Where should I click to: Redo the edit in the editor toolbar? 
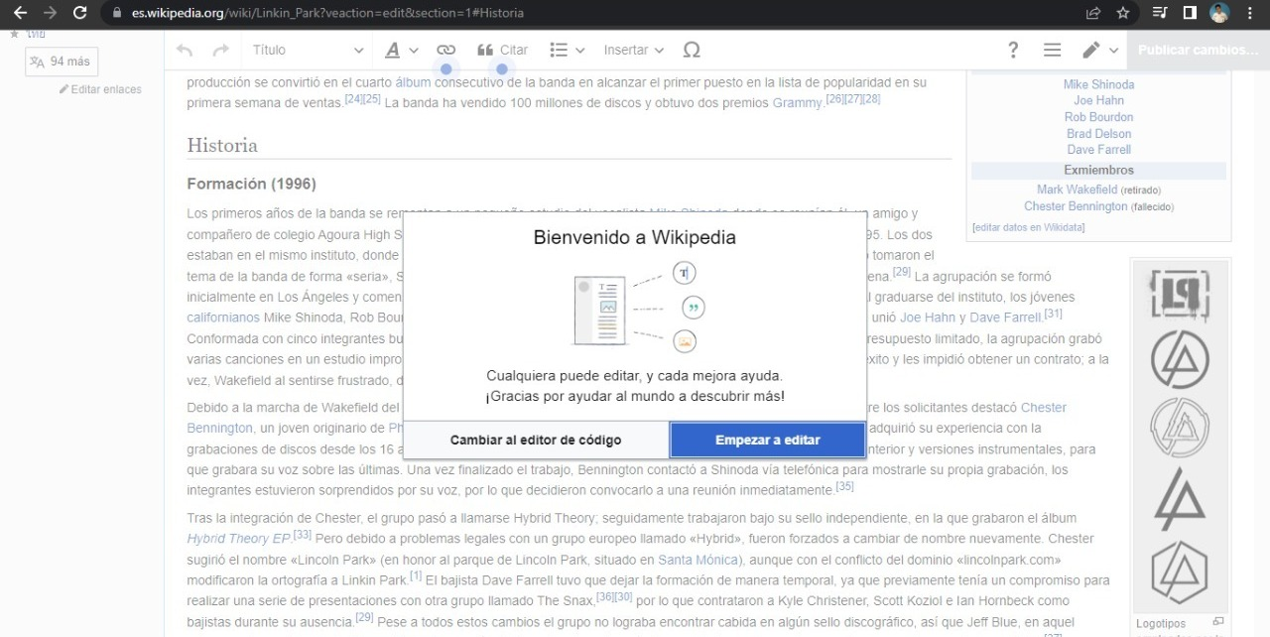click(220, 50)
